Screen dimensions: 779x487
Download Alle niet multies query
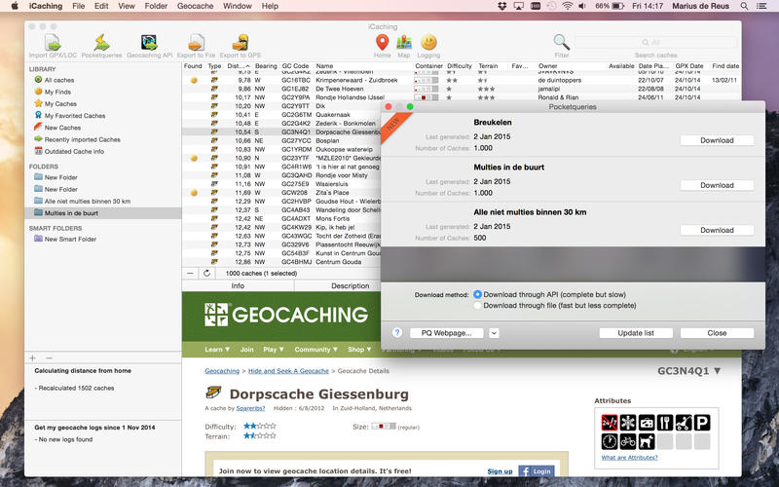(717, 230)
